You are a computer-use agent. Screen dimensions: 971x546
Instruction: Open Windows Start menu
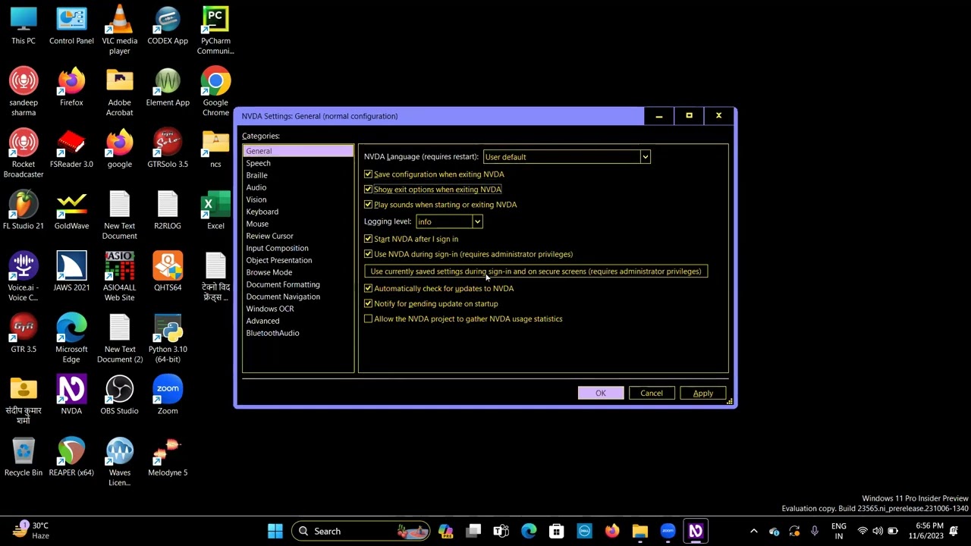[275, 531]
